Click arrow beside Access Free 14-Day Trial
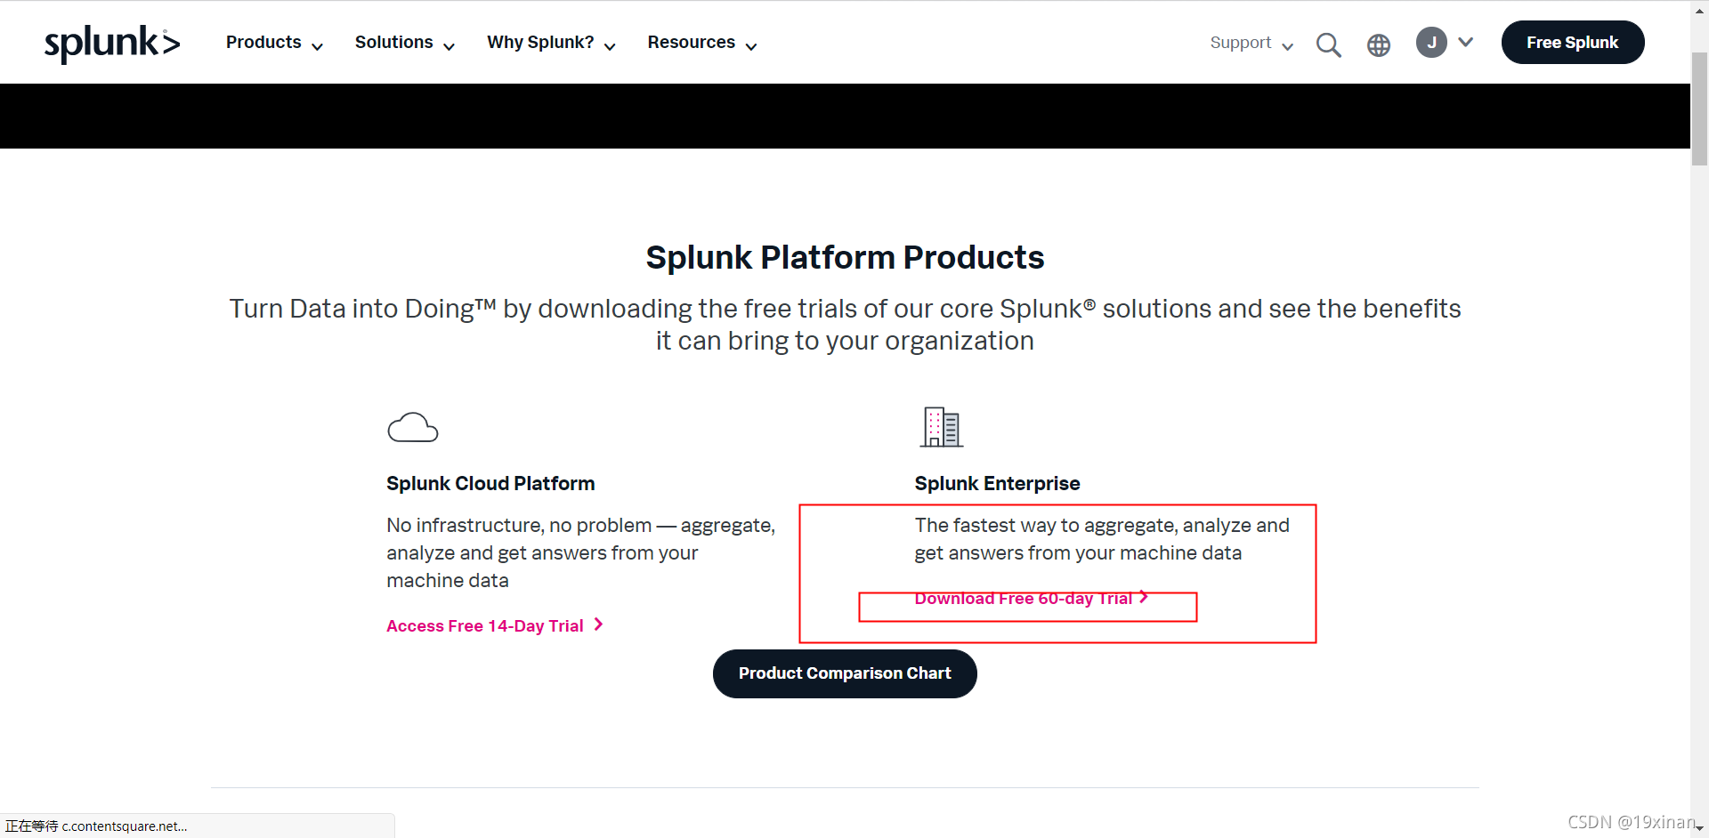Image resolution: width=1709 pixels, height=838 pixels. click(x=599, y=624)
